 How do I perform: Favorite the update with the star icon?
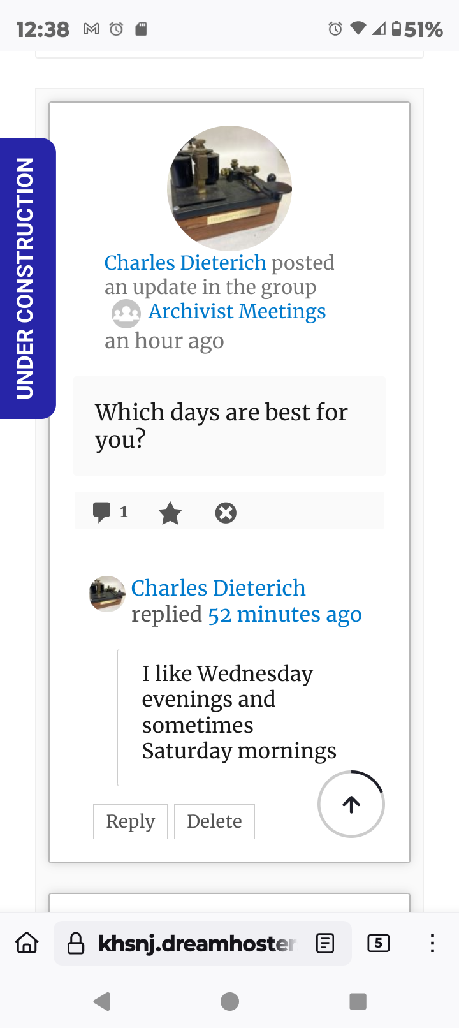pos(170,513)
